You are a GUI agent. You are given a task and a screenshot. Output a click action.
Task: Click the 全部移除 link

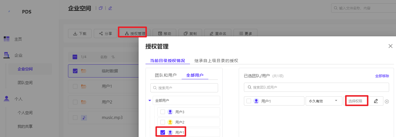382,76
